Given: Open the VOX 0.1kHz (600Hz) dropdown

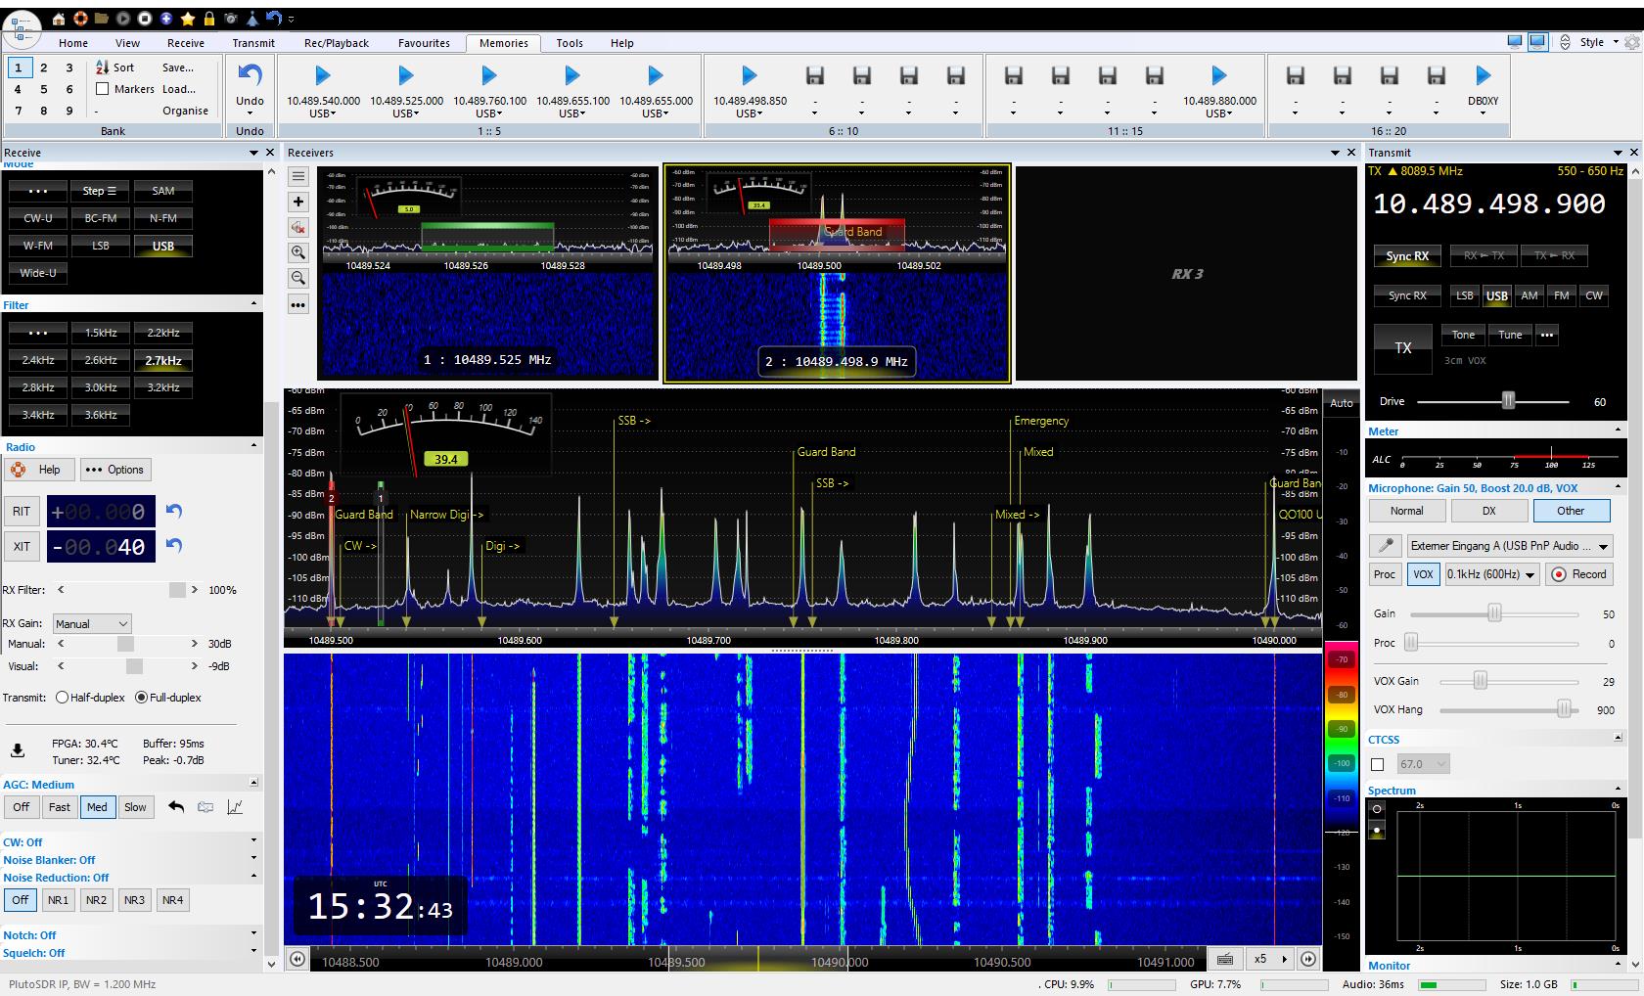Looking at the screenshot, I should (1491, 574).
